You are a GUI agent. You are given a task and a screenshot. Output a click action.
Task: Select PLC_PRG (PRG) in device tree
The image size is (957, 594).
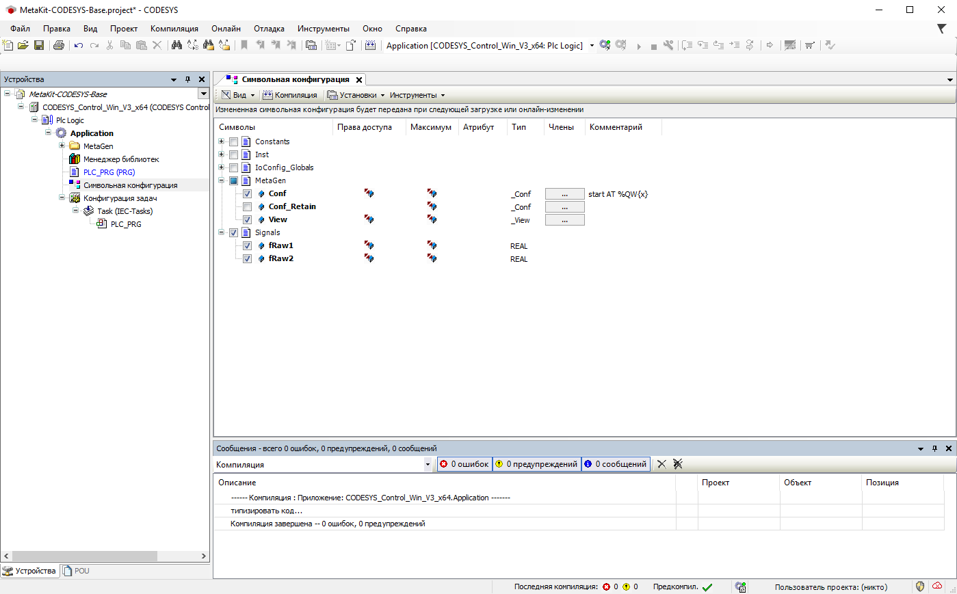pos(109,172)
